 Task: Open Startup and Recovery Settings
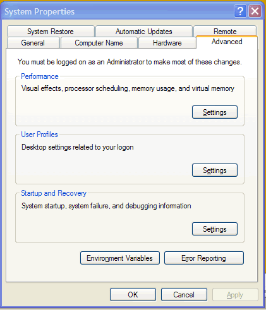pos(215,229)
